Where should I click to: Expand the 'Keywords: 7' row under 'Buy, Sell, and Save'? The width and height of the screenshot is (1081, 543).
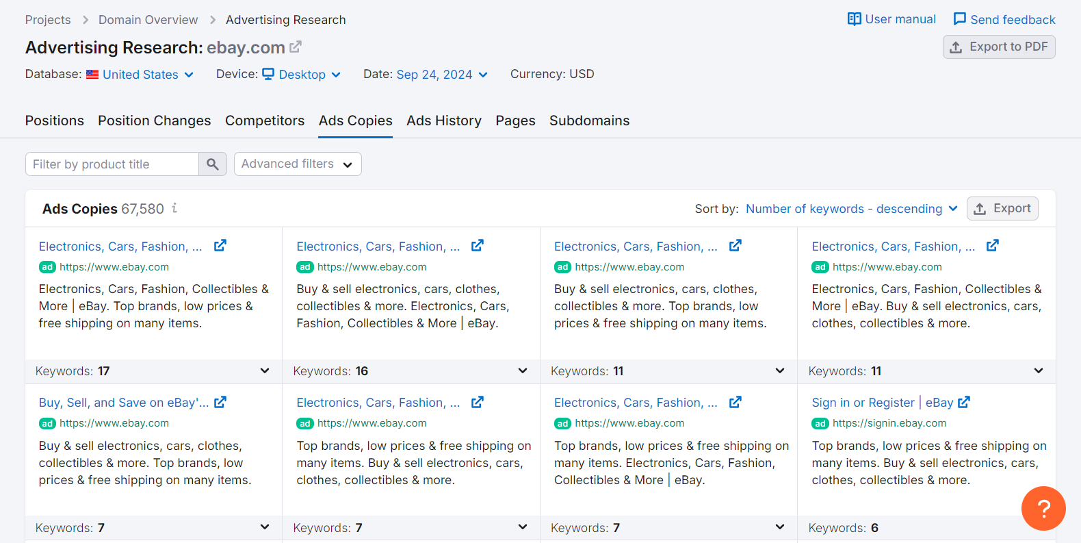154,528
